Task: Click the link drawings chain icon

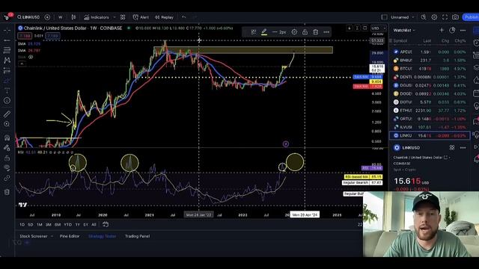Action: tap(7, 178)
